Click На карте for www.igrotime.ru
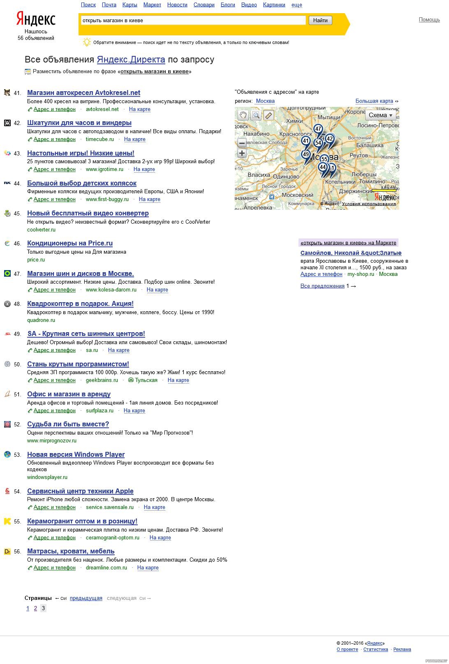Screen dimensions: 449x664 coord(144,169)
